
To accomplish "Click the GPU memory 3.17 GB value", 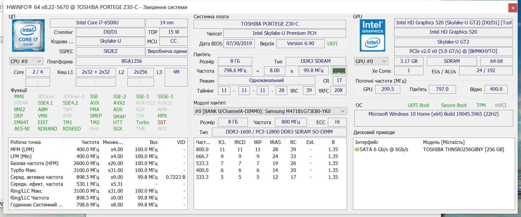I will [409, 61].
